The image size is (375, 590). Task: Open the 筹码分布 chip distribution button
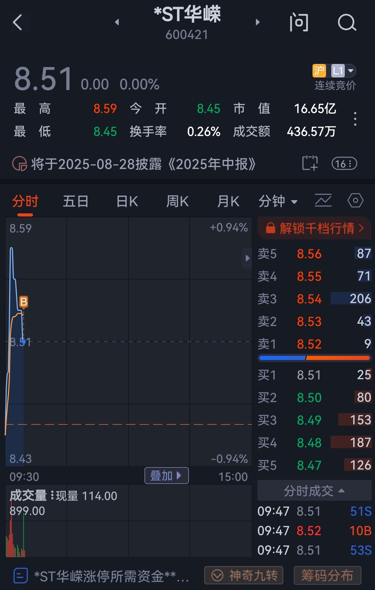(327, 575)
